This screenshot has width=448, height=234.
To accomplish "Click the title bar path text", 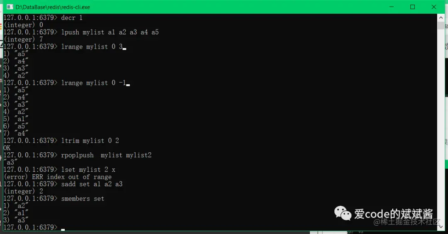I will coord(53,7).
